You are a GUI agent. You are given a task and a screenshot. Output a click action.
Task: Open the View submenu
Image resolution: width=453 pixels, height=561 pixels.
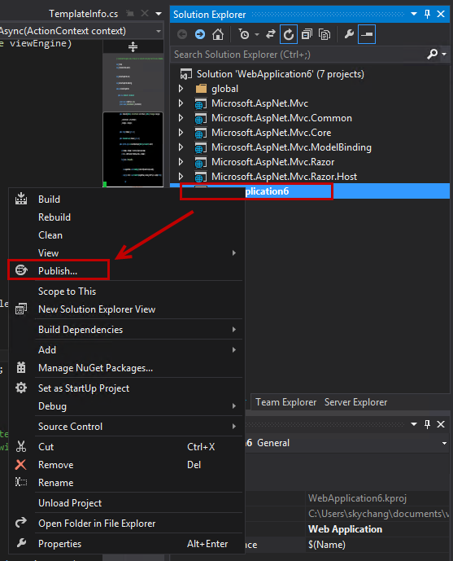127,253
